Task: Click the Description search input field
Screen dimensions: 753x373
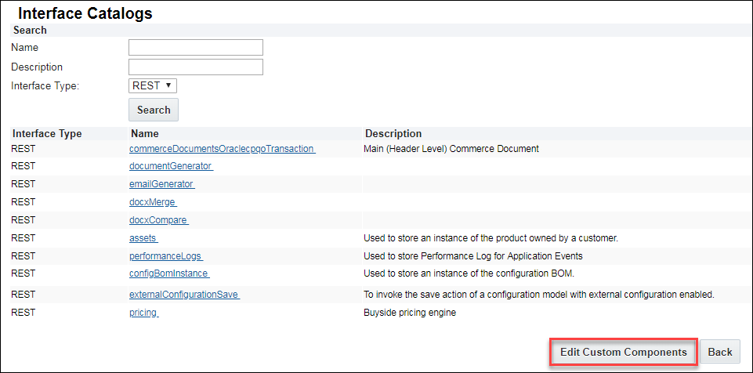Action: click(195, 67)
